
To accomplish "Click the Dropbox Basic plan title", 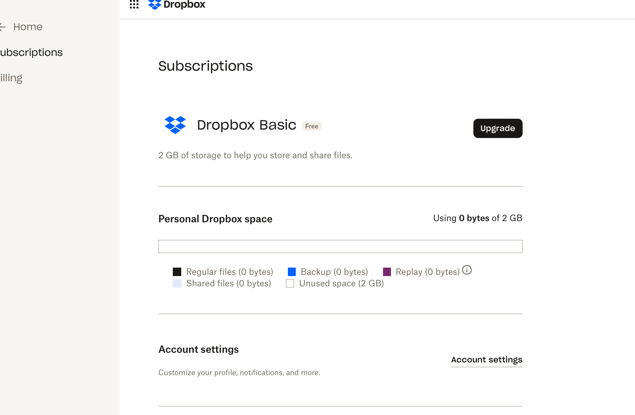I will click(x=247, y=125).
